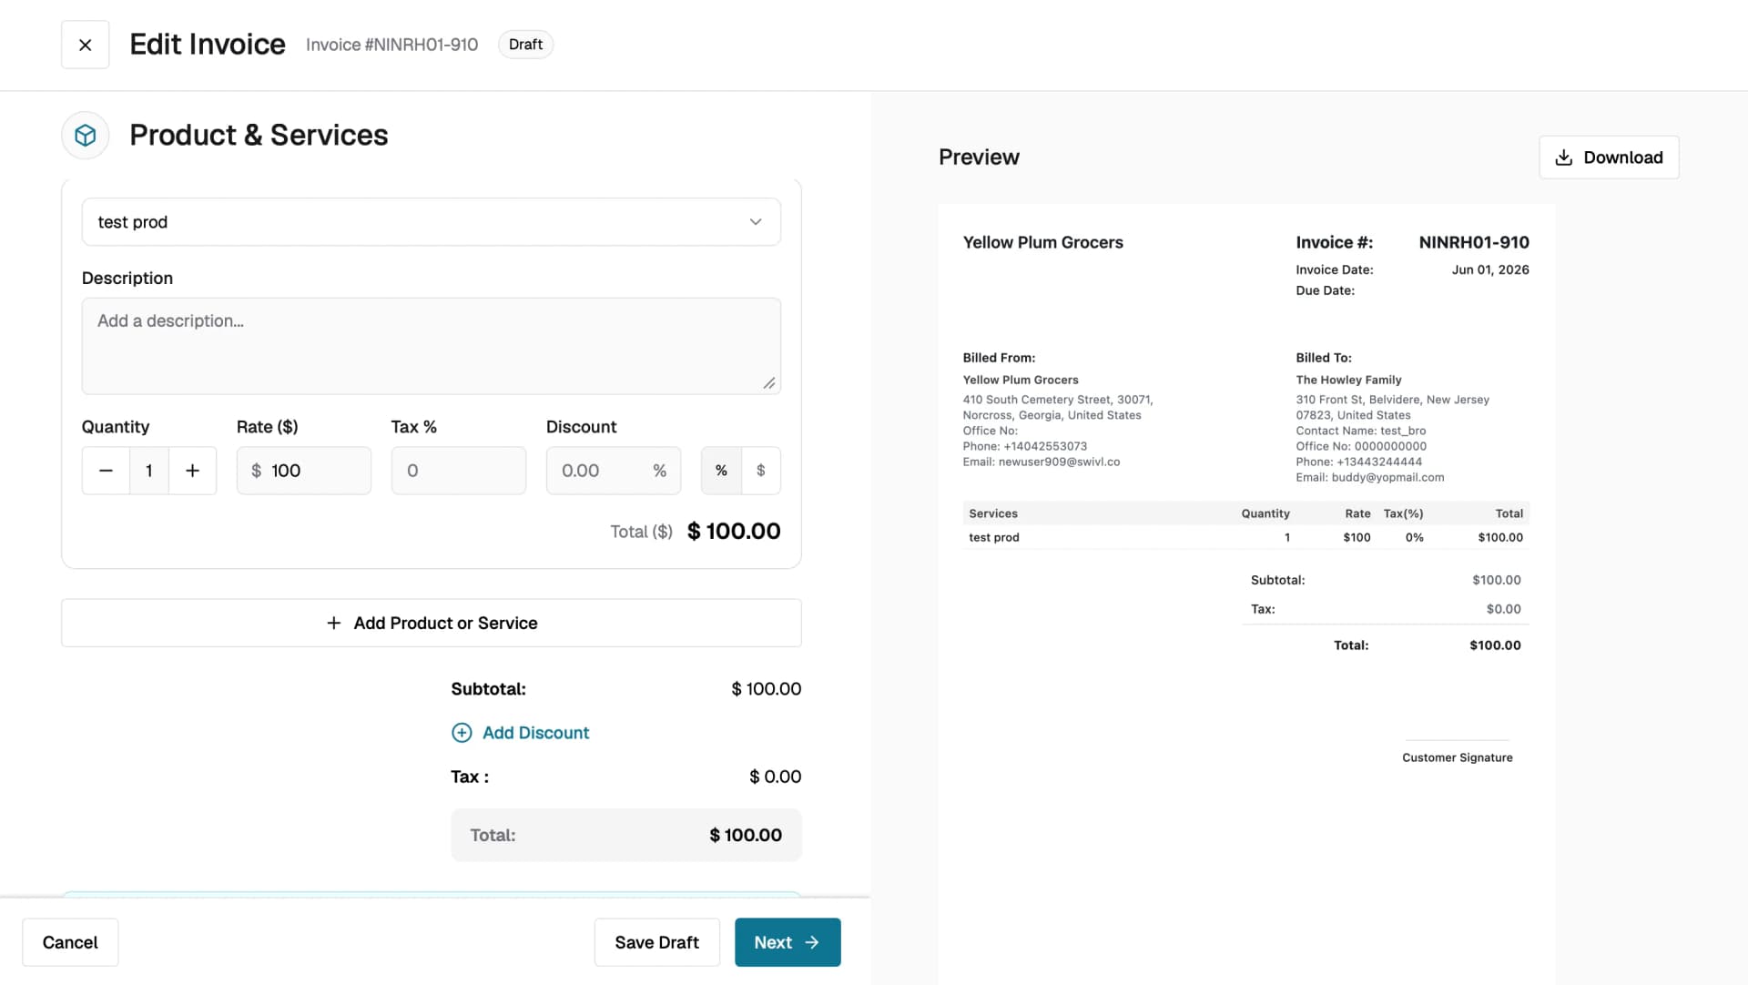The height and width of the screenshot is (985, 1748).
Task: Click the plus icon on Add Product button
Action: pyautogui.click(x=333, y=623)
